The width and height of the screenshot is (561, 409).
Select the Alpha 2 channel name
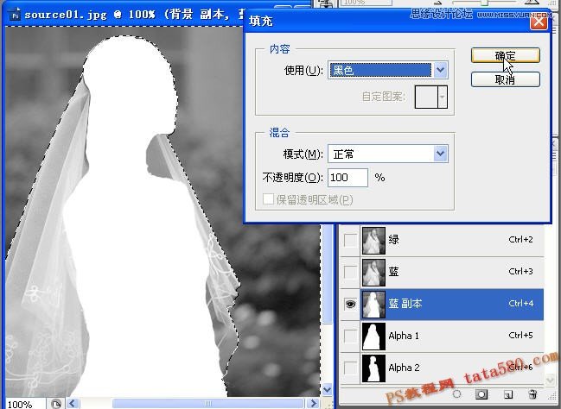click(x=404, y=368)
